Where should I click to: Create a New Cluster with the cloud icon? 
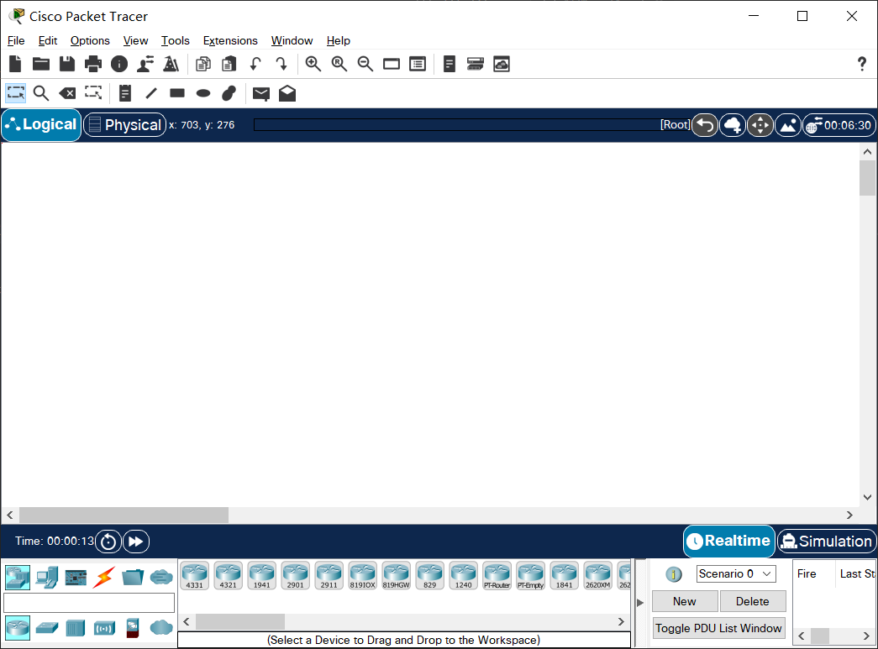(733, 125)
